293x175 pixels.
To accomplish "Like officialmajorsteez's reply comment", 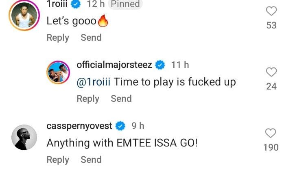I will point(271,72).
